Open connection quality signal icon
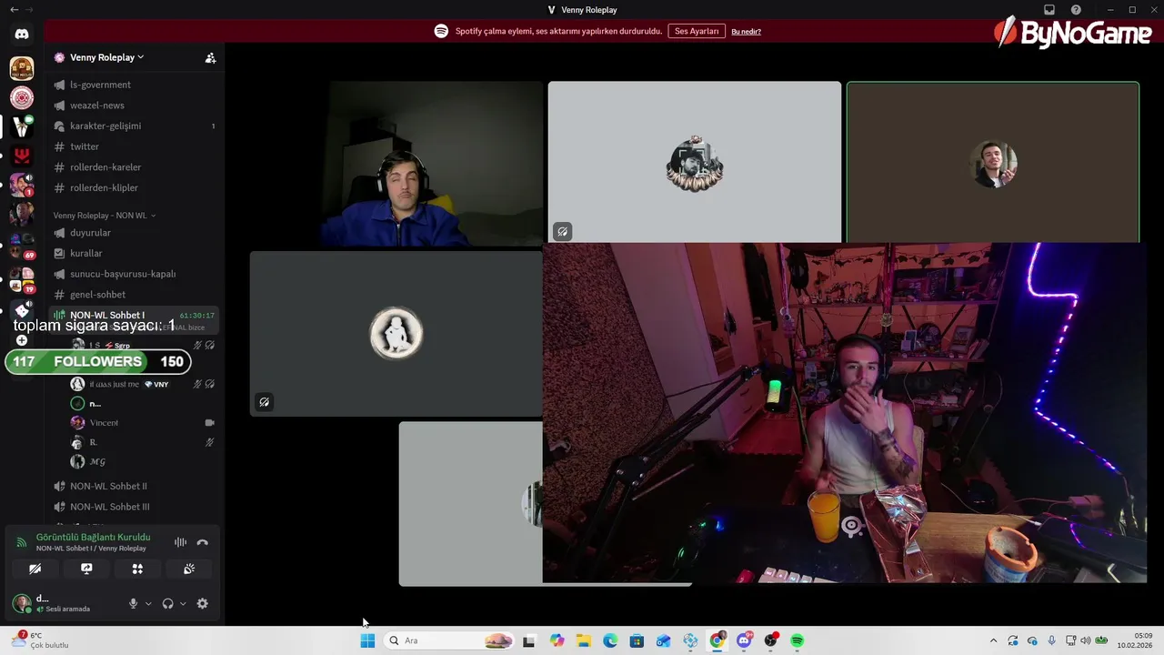The height and width of the screenshot is (655, 1164). coord(22,542)
